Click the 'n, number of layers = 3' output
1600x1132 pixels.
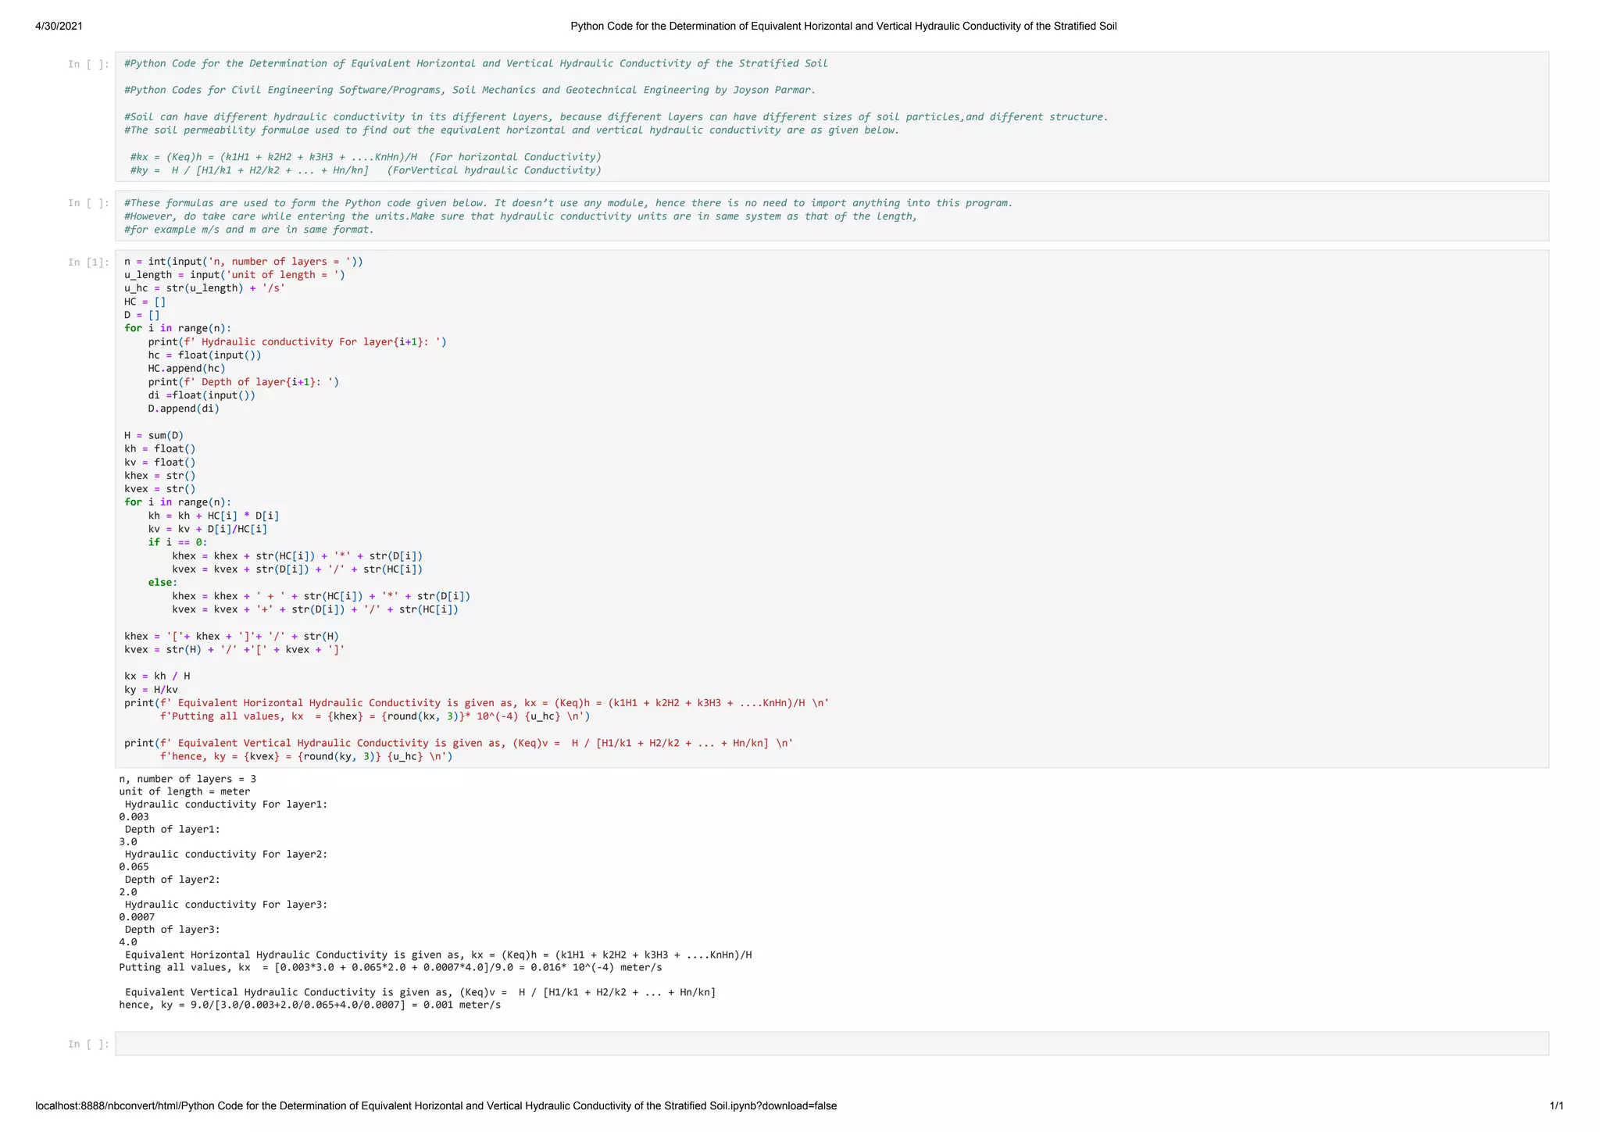tap(187, 780)
